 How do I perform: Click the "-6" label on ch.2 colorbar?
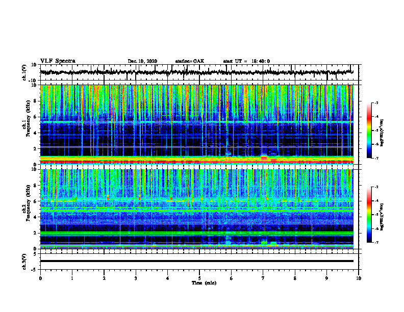point(376,228)
